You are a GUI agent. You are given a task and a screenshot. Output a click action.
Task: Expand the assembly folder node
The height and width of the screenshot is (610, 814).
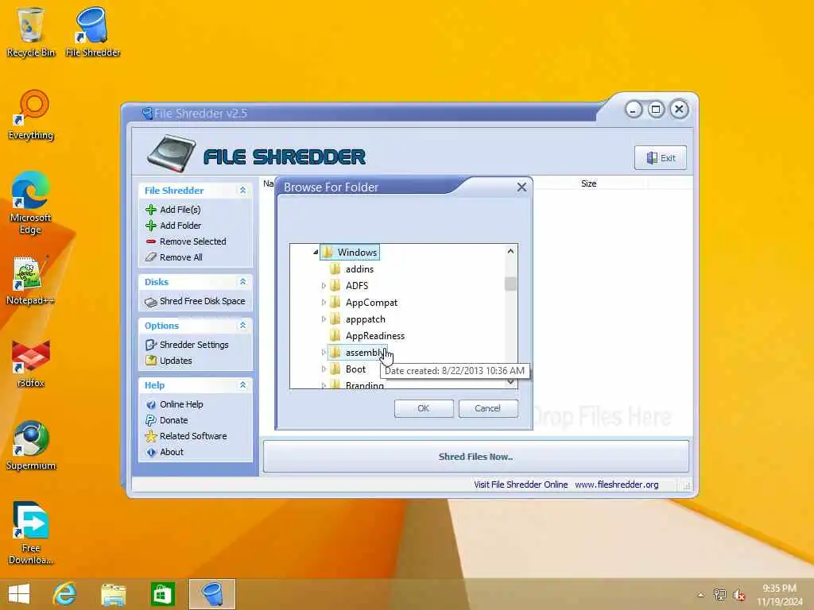[324, 352]
